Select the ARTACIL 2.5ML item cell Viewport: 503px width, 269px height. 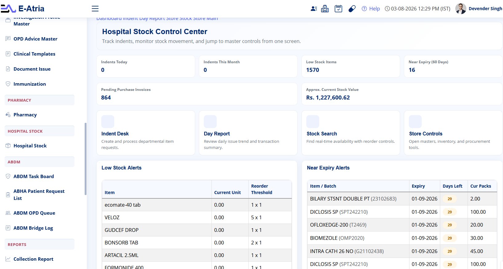pyautogui.click(x=157, y=255)
